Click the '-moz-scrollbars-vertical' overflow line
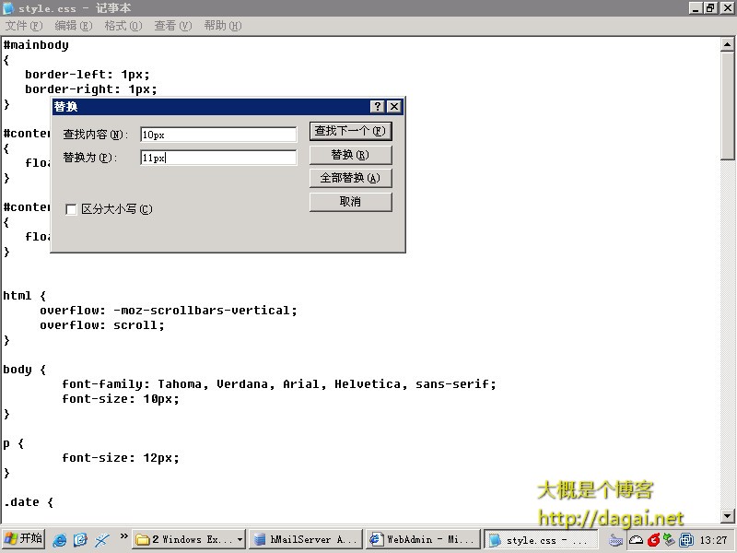 [169, 311]
